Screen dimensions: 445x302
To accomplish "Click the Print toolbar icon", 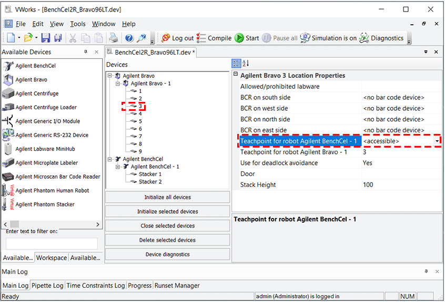I will tap(114, 38).
